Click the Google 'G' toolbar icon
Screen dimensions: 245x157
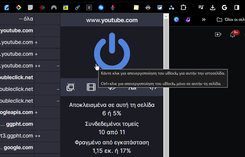click(224, 7)
